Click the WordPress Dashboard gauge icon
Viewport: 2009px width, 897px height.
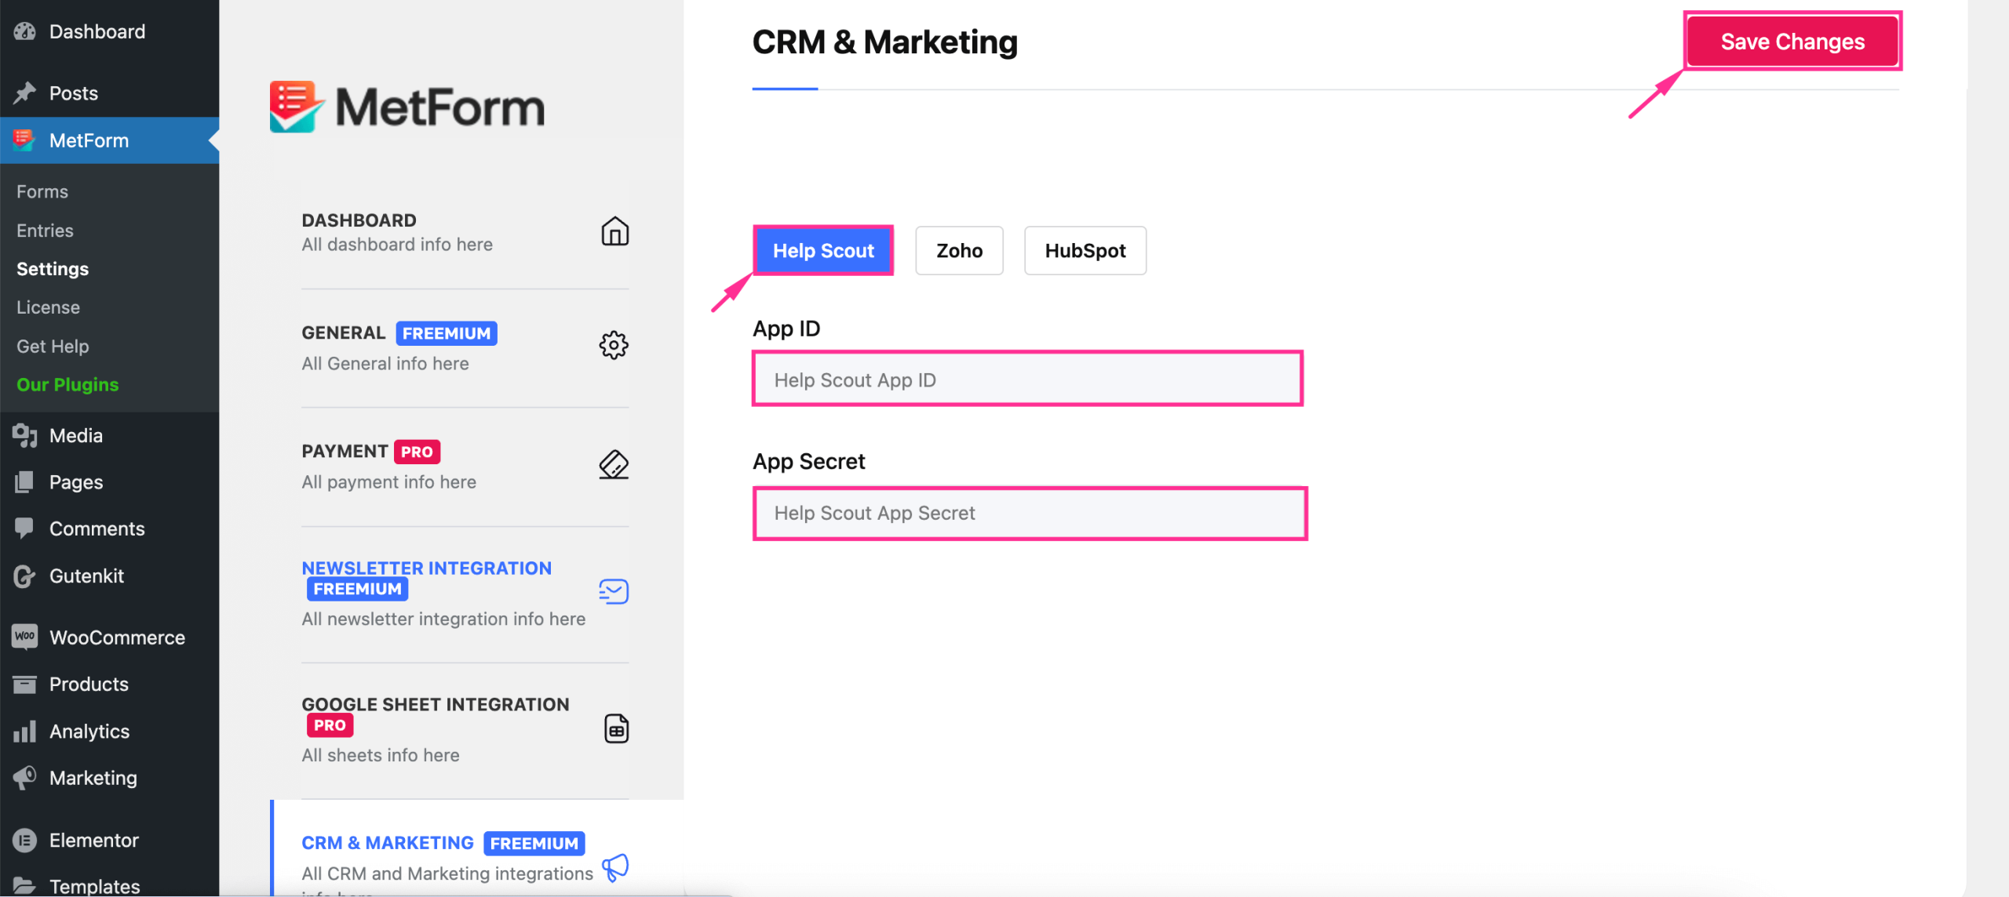click(x=24, y=31)
